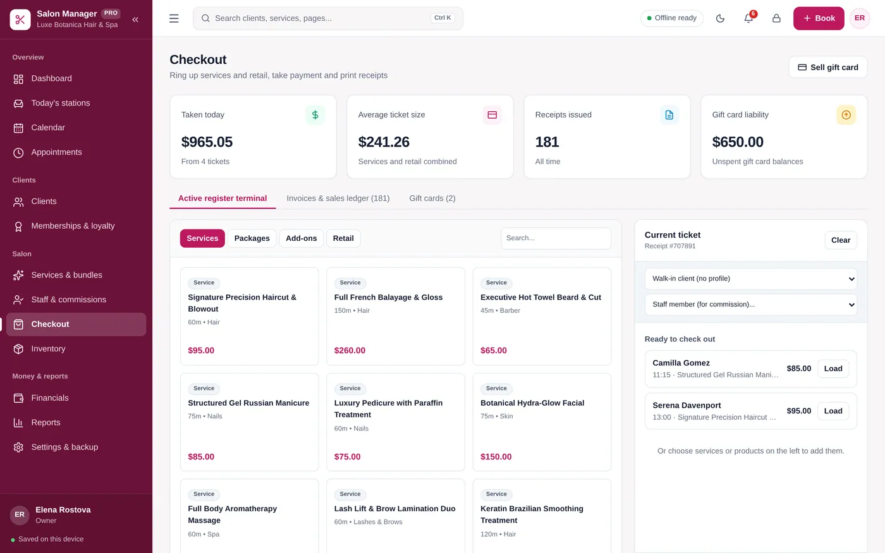This screenshot has height=553, width=885.
Task: Click the Gift card liability arrow icon
Action: [x=846, y=115]
